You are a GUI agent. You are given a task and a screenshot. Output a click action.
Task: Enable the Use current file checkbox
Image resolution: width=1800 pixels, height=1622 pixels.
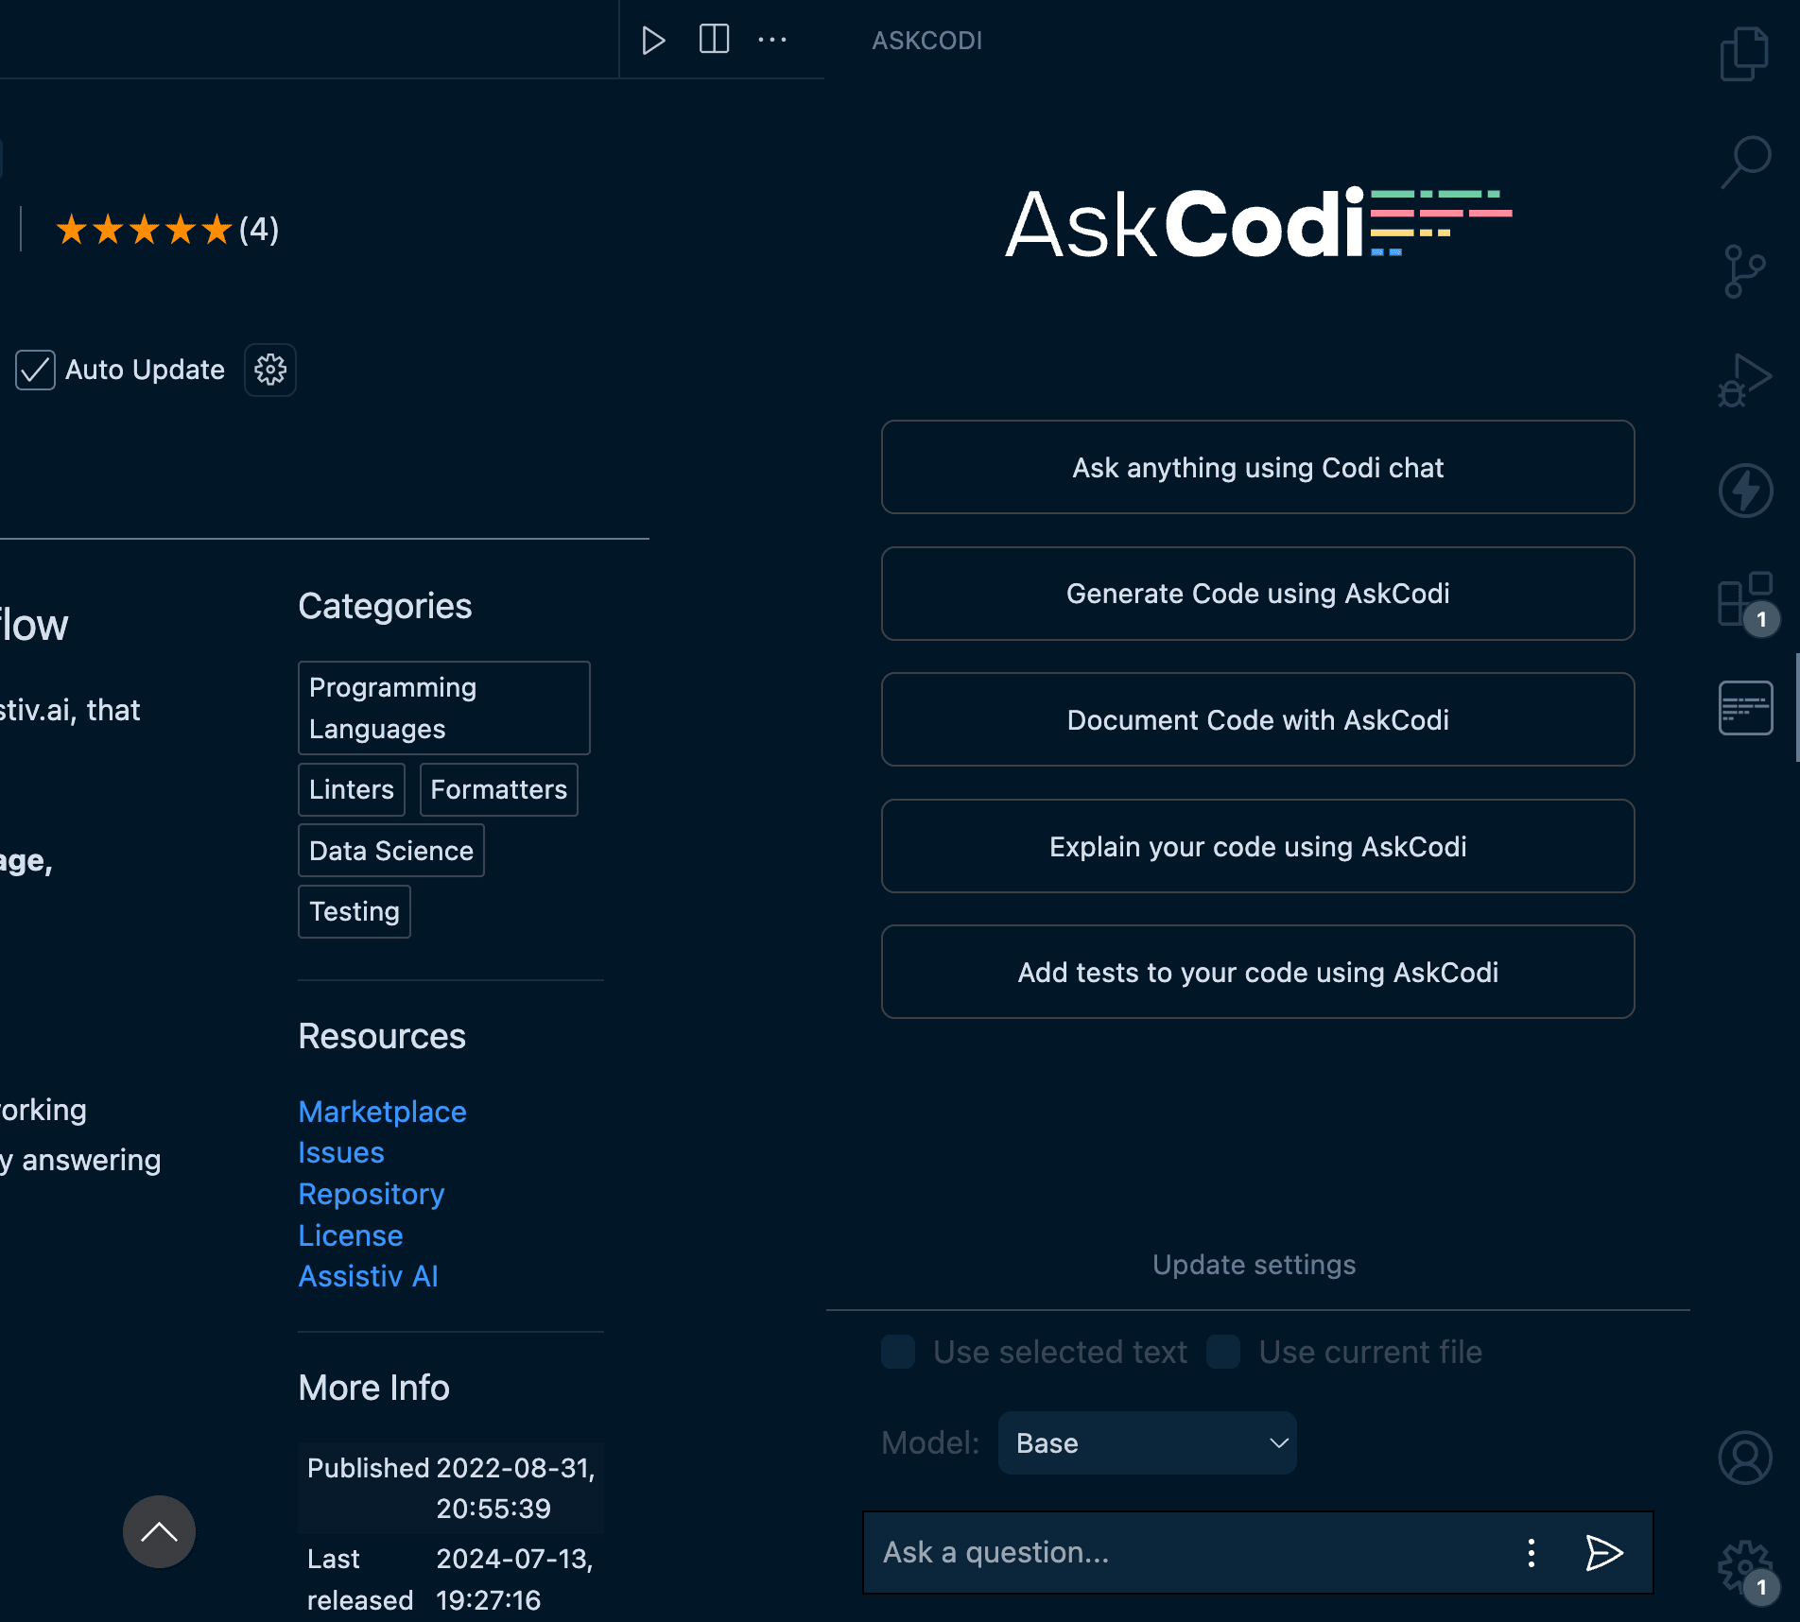[1223, 1352]
